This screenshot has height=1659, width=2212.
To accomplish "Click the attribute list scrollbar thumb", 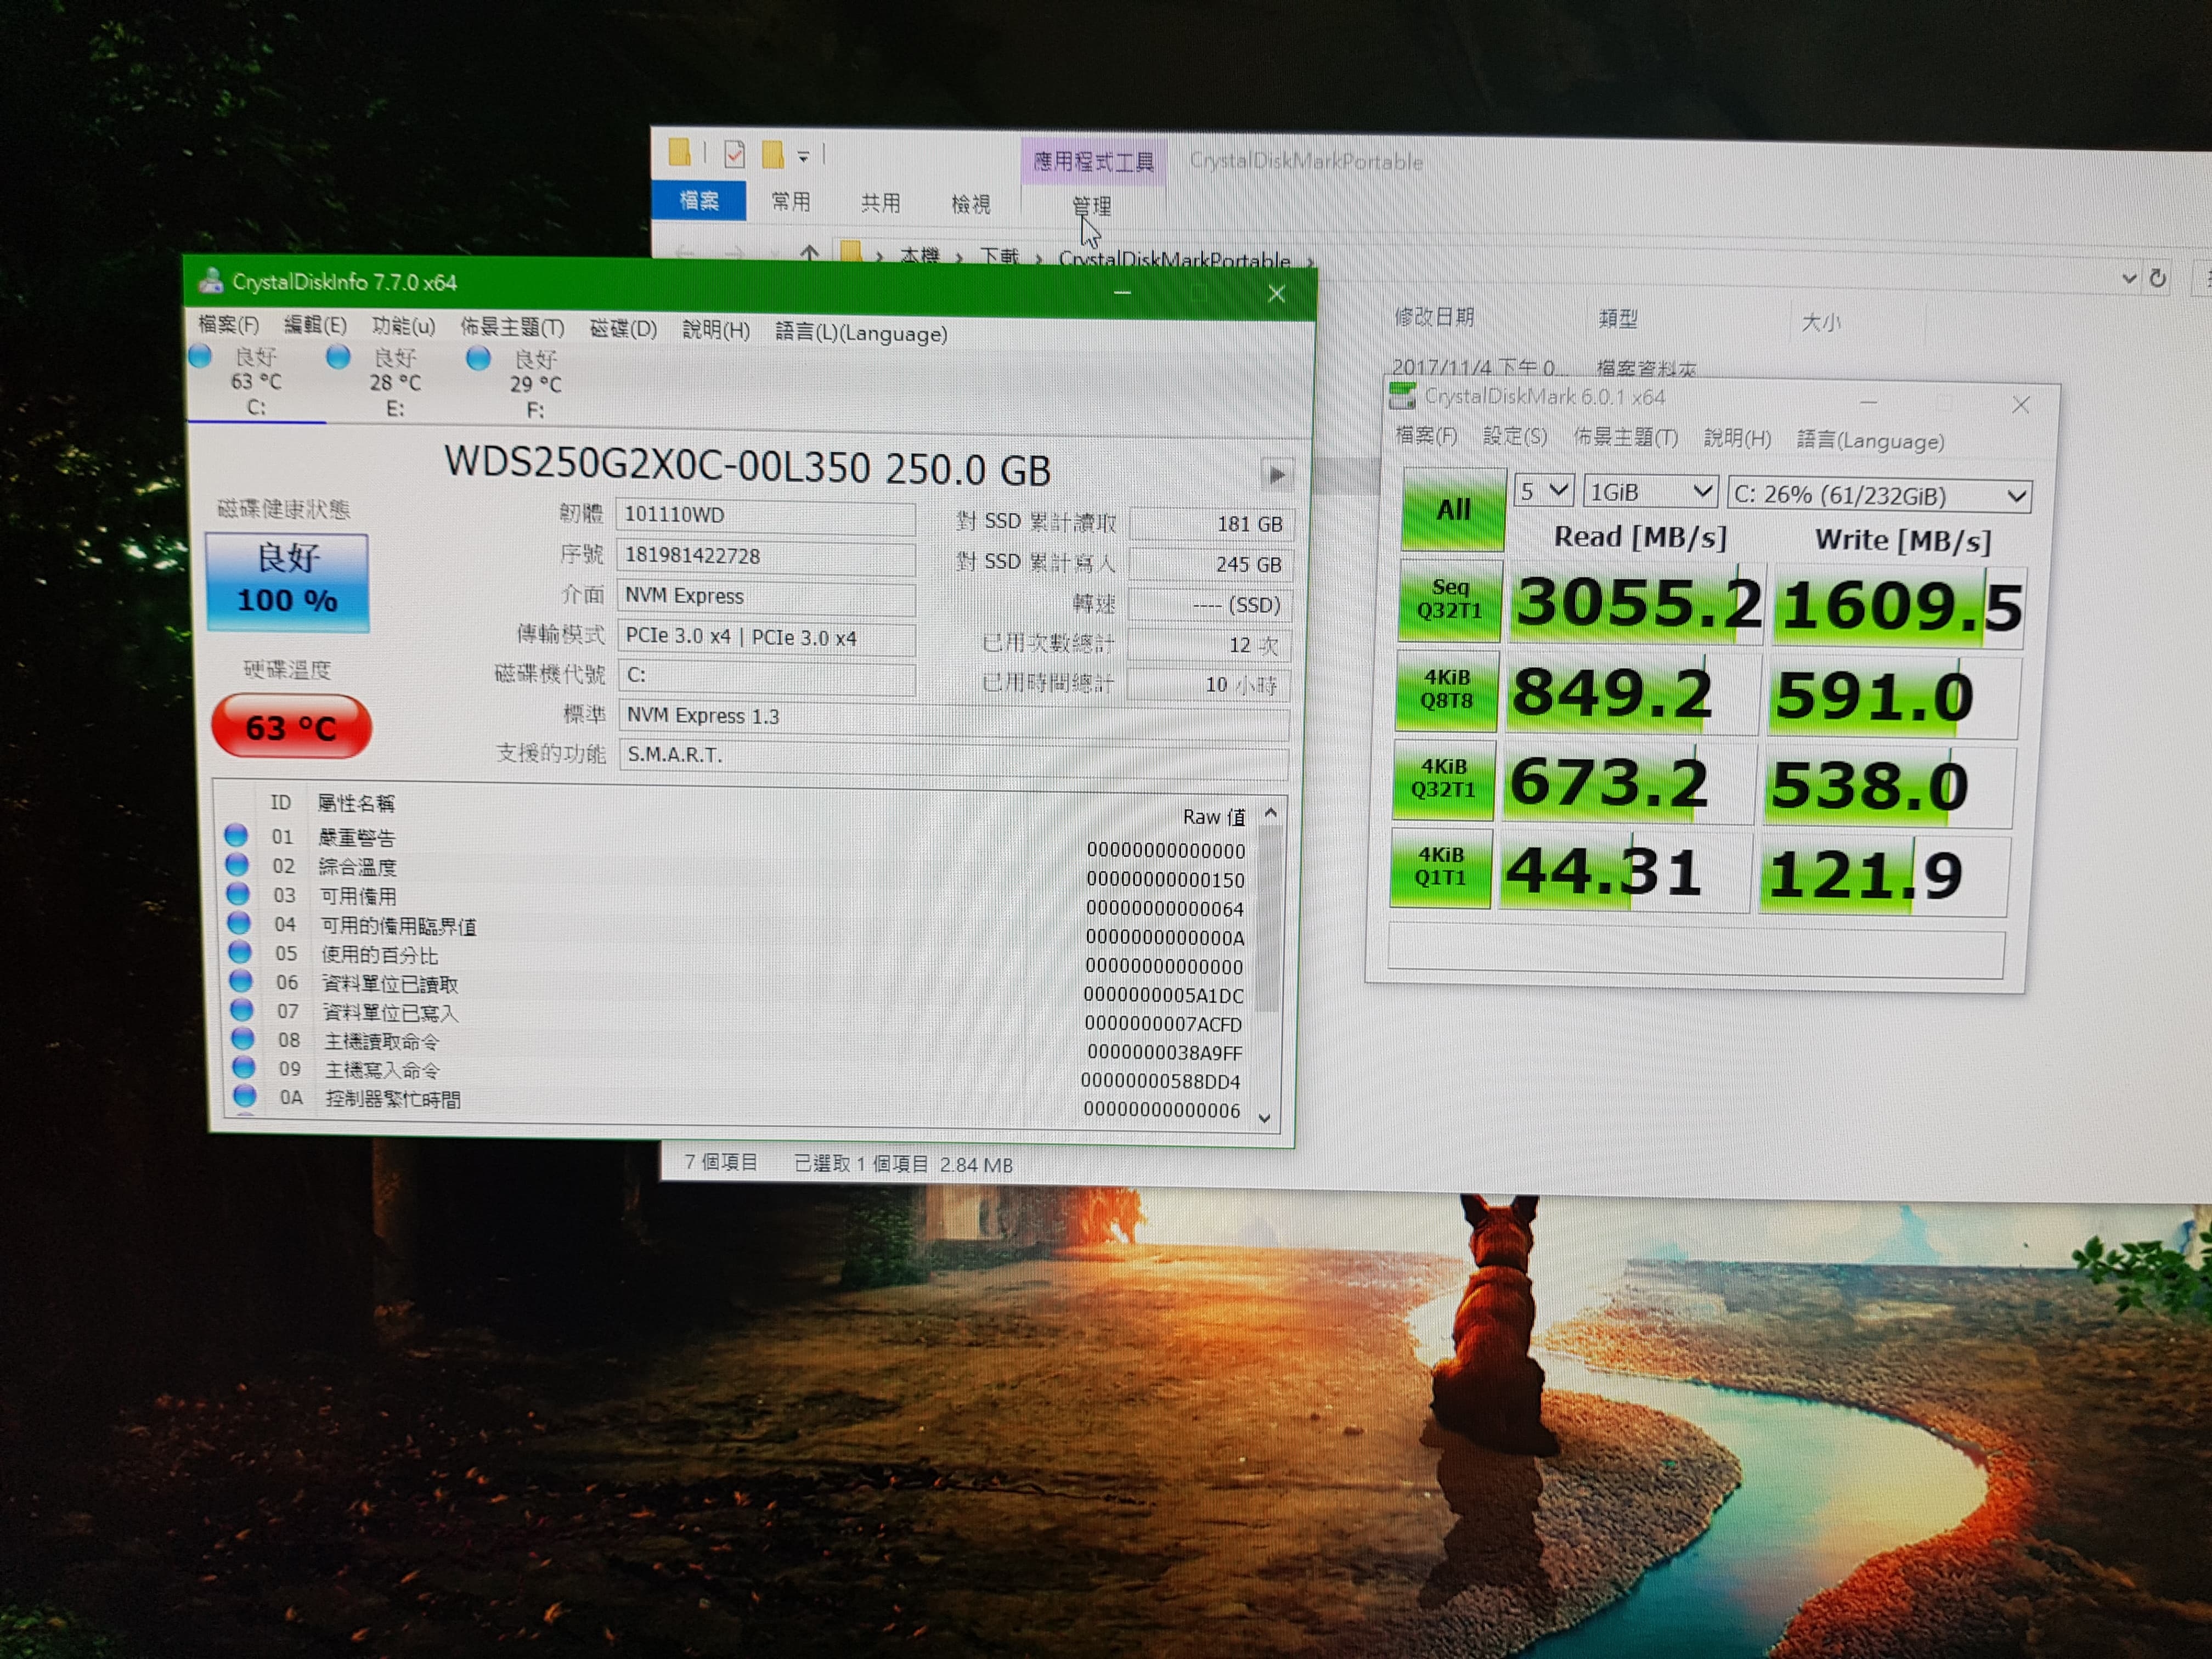I will tap(1268, 918).
